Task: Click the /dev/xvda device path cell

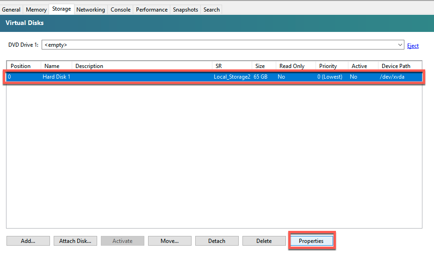Action: click(392, 77)
